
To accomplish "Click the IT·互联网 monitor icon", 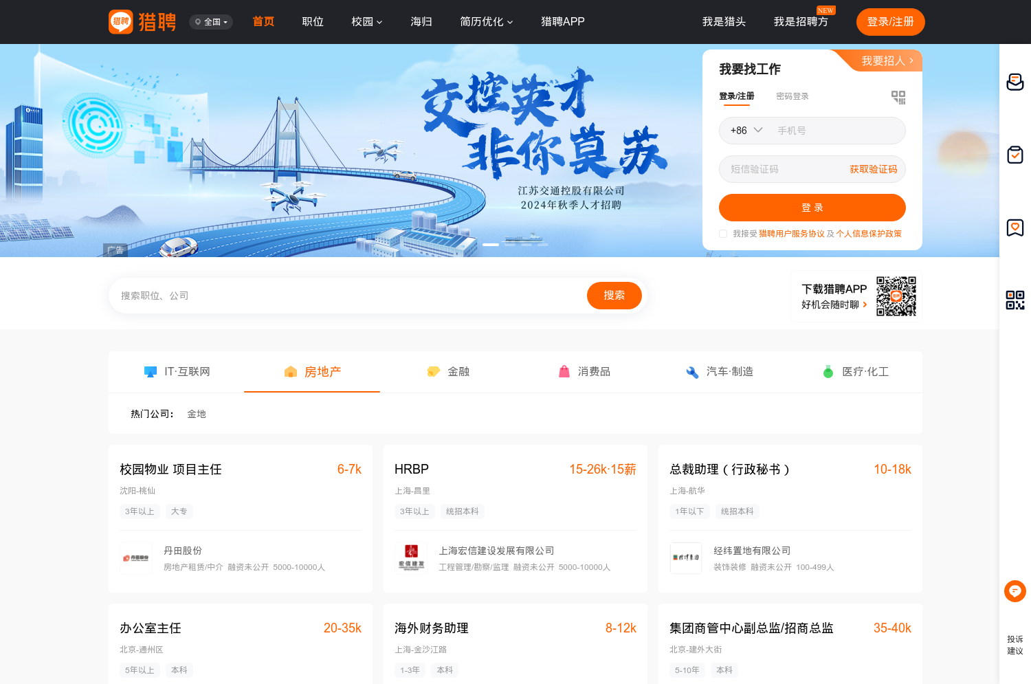I will 151,372.
